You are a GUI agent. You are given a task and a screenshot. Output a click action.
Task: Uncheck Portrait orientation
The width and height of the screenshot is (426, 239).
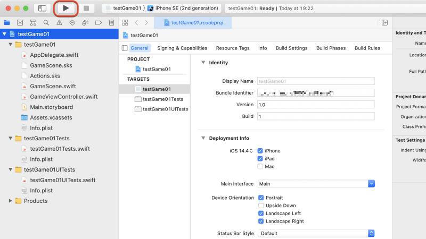tap(261, 198)
